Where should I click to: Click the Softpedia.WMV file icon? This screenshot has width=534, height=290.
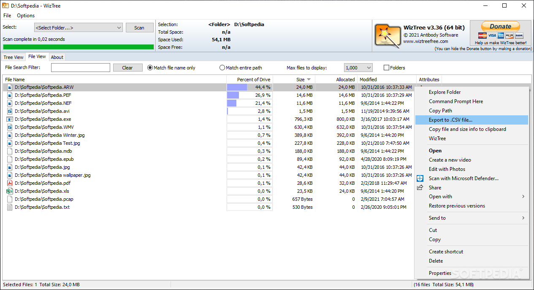pyautogui.click(x=10, y=128)
